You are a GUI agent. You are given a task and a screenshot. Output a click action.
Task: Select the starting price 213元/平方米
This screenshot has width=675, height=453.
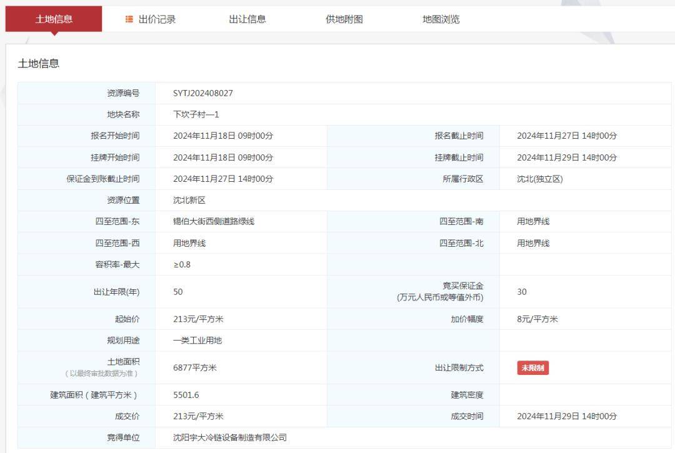click(x=198, y=319)
